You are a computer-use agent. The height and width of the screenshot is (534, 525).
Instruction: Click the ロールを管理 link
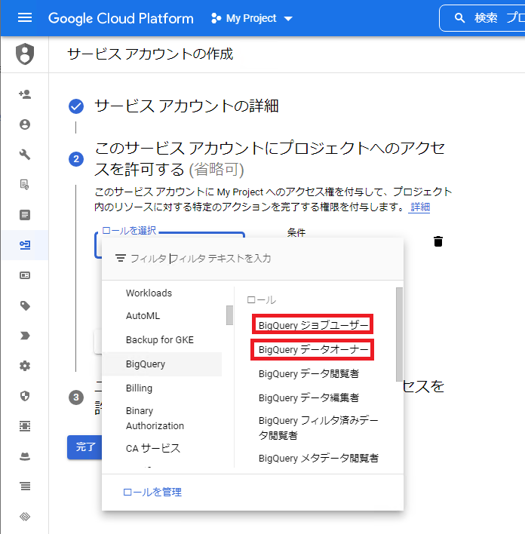(152, 492)
